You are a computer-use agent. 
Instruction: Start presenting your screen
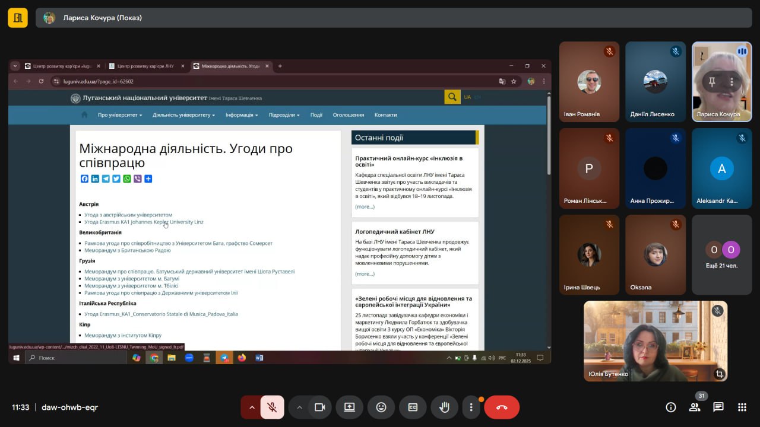(x=349, y=407)
